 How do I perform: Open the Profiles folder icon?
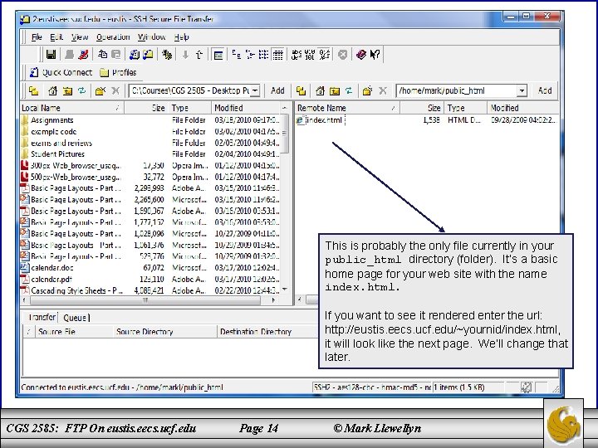104,72
